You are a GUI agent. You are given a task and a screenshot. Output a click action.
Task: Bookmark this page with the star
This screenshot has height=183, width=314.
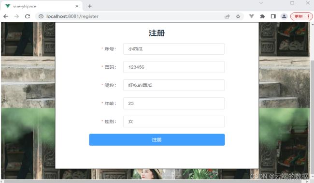(x=238, y=16)
